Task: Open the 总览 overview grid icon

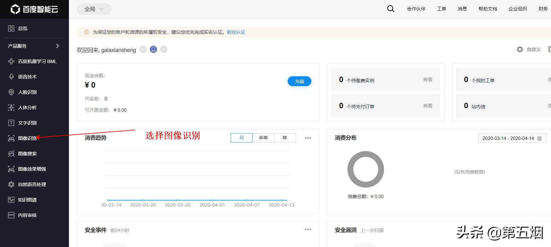Action: click(x=11, y=28)
